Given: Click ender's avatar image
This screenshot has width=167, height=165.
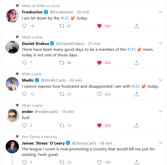Looking at the screenshot, I should point(12,115).
